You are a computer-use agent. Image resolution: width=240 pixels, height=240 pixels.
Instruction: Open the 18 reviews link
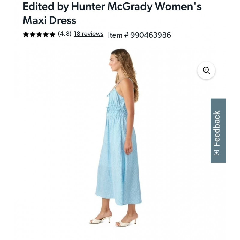click(88, 34)
